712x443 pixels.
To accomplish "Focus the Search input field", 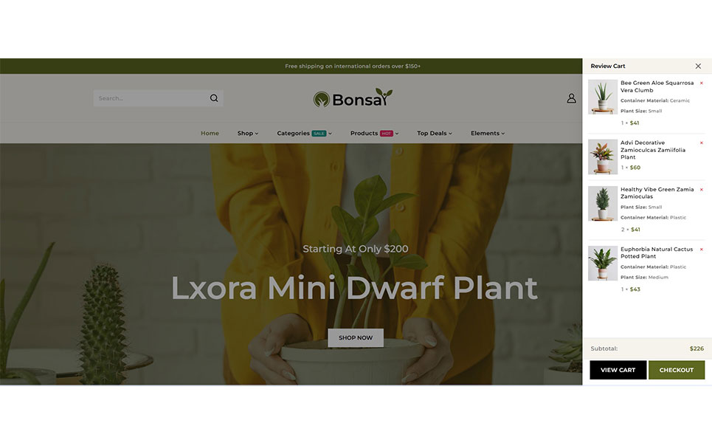I will (151, 98).
